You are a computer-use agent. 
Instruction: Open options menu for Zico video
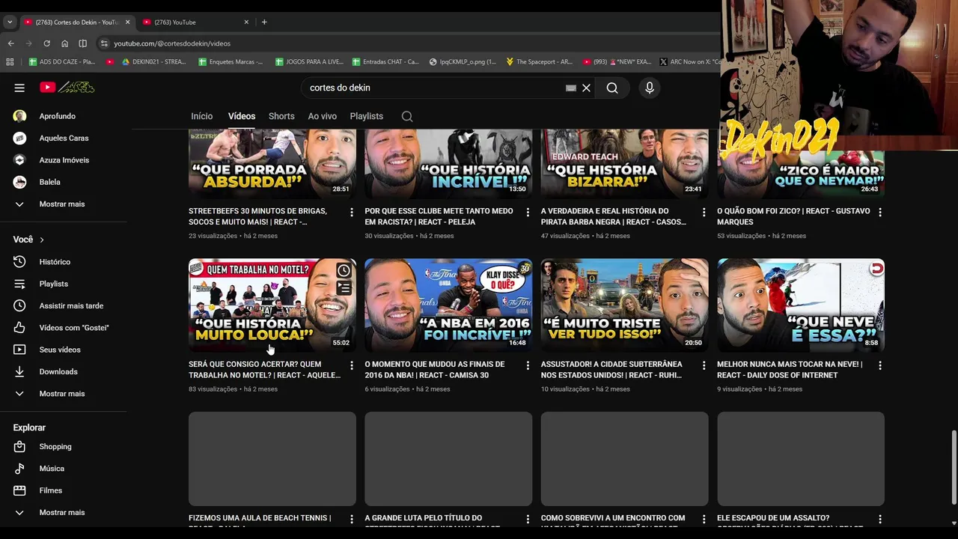[880, 213]
